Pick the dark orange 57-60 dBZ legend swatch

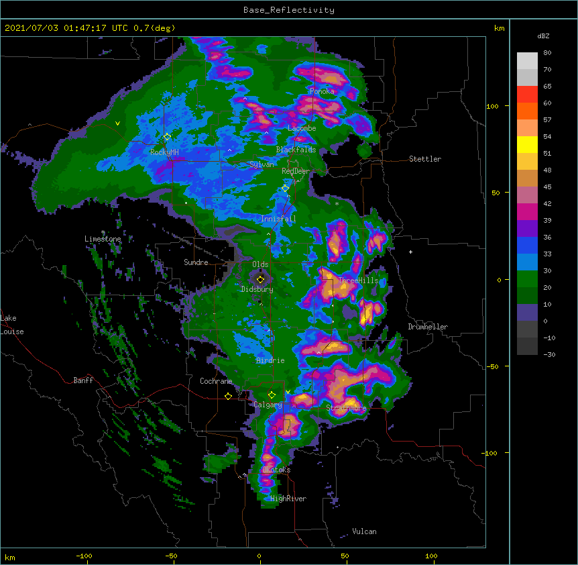tap(527, 111)
